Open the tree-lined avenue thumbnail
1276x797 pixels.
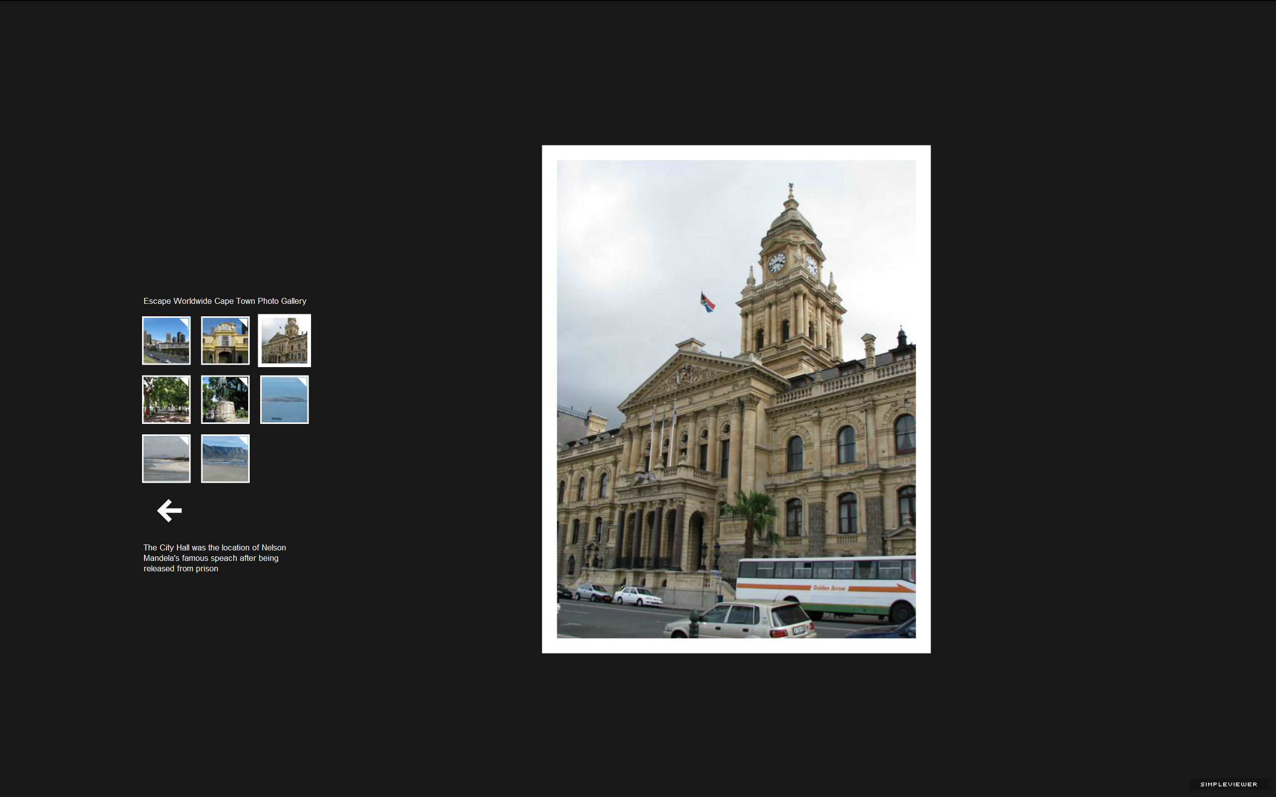(x=166, y=399)
